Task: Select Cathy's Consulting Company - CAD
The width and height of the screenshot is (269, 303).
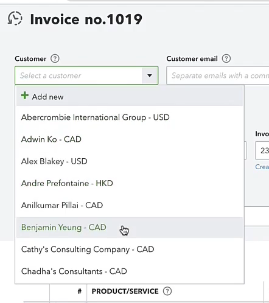Action: [130, 249]
